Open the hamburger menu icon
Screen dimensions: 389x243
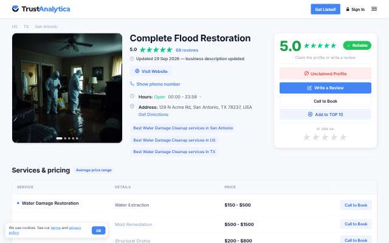(374, 9)
